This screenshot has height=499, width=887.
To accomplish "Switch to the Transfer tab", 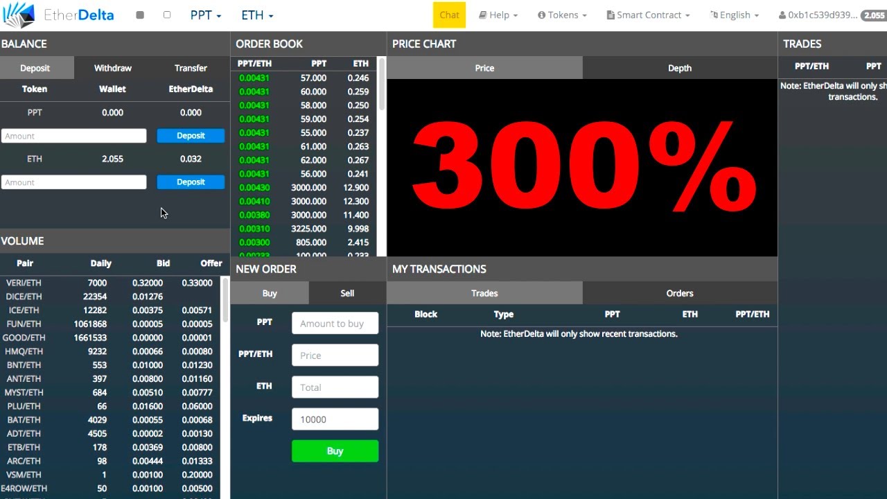I will [x=191, y=68].
